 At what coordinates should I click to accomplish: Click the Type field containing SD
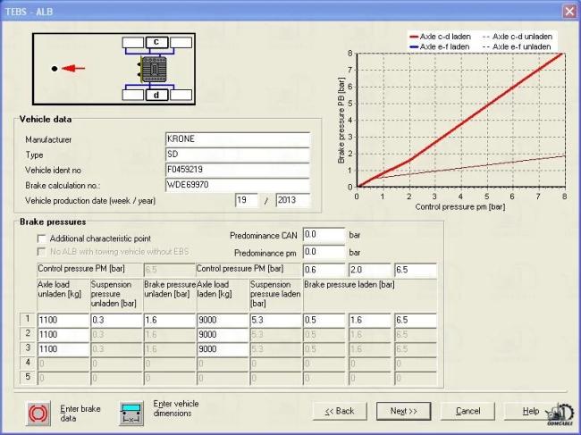[x=237, y=155]
